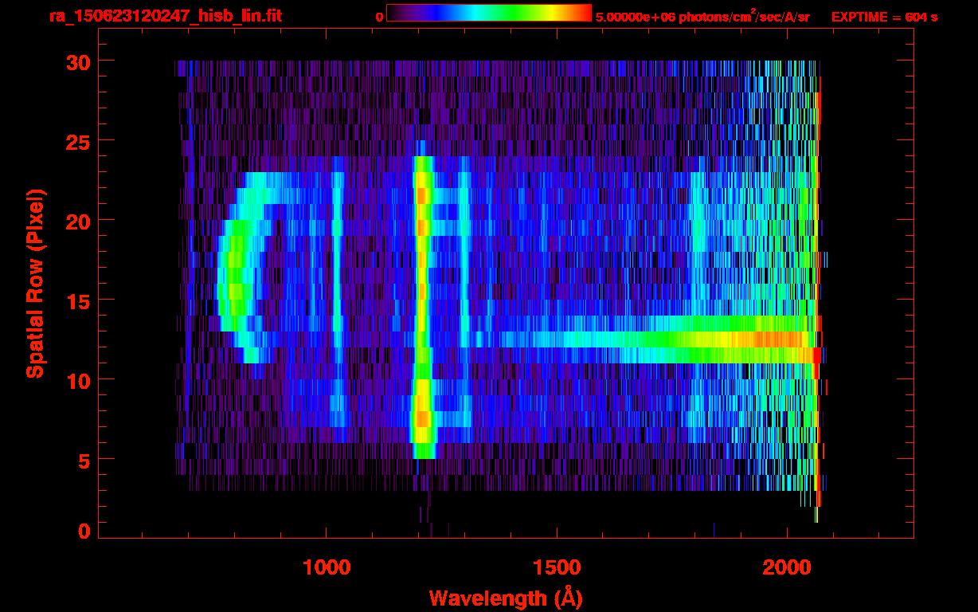Click the 1500 wavelength tick label
Screen dimensions: 978x612
[x=557, y=567]
